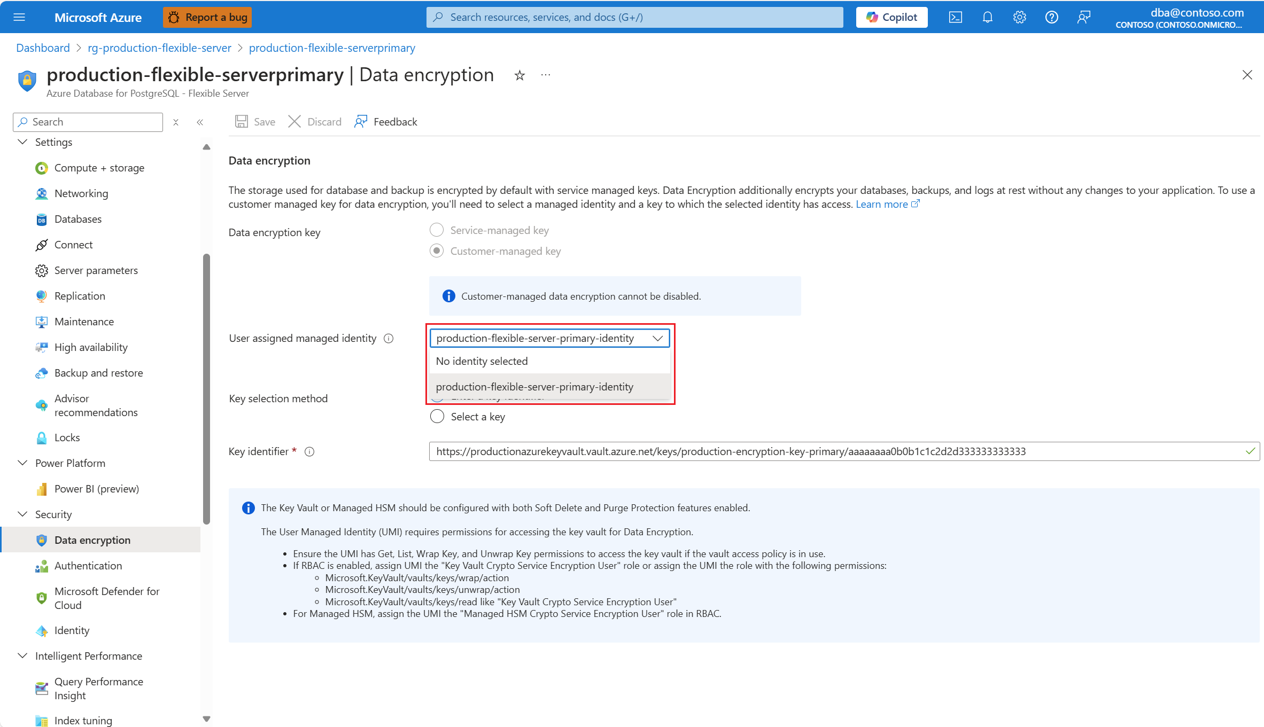Collapse the sidebar with the double chevron
The height and width of the screenshot is (727, 1264).
point(200,122)
